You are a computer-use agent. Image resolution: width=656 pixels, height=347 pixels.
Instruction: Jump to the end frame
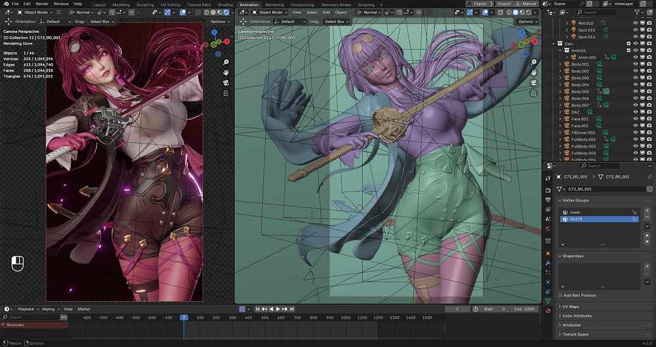tap(292, 309)
